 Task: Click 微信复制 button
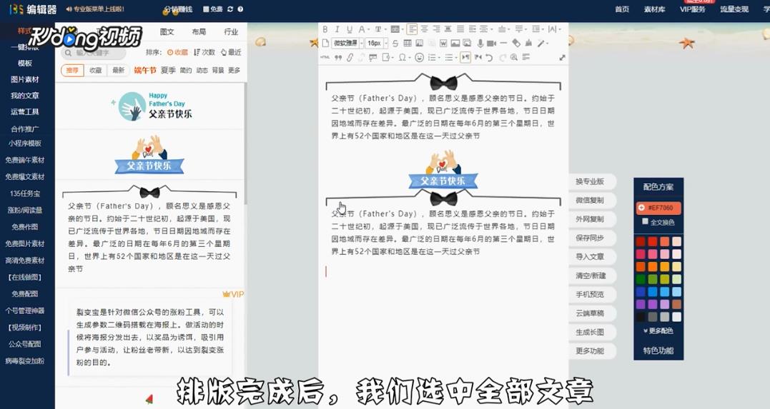[x=590, y=200]
